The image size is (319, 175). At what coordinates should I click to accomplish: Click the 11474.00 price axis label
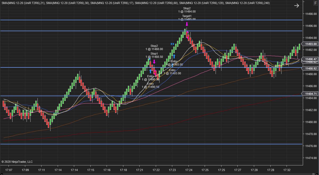[x=311, y=158]
